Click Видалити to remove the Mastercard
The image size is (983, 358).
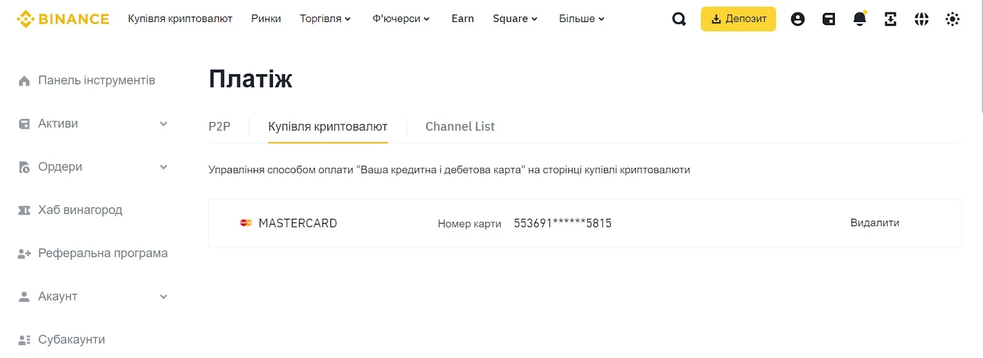coord(874,223)
